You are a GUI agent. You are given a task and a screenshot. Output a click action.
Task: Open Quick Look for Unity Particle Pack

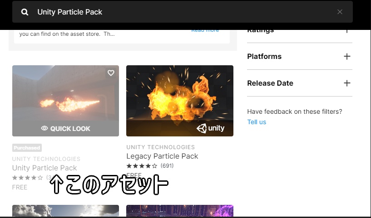(65, 128)
